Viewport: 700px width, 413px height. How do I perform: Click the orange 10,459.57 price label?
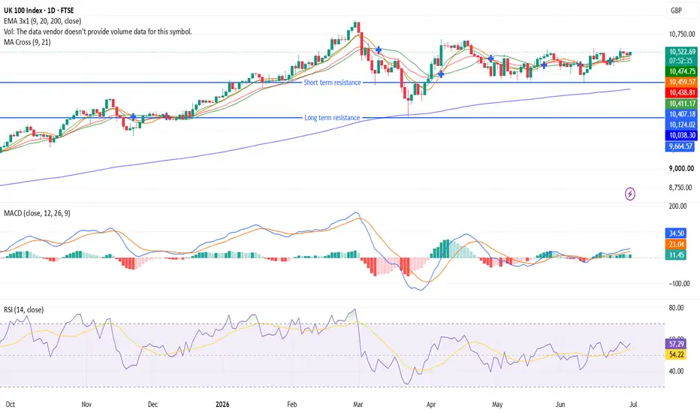(681, 82)
